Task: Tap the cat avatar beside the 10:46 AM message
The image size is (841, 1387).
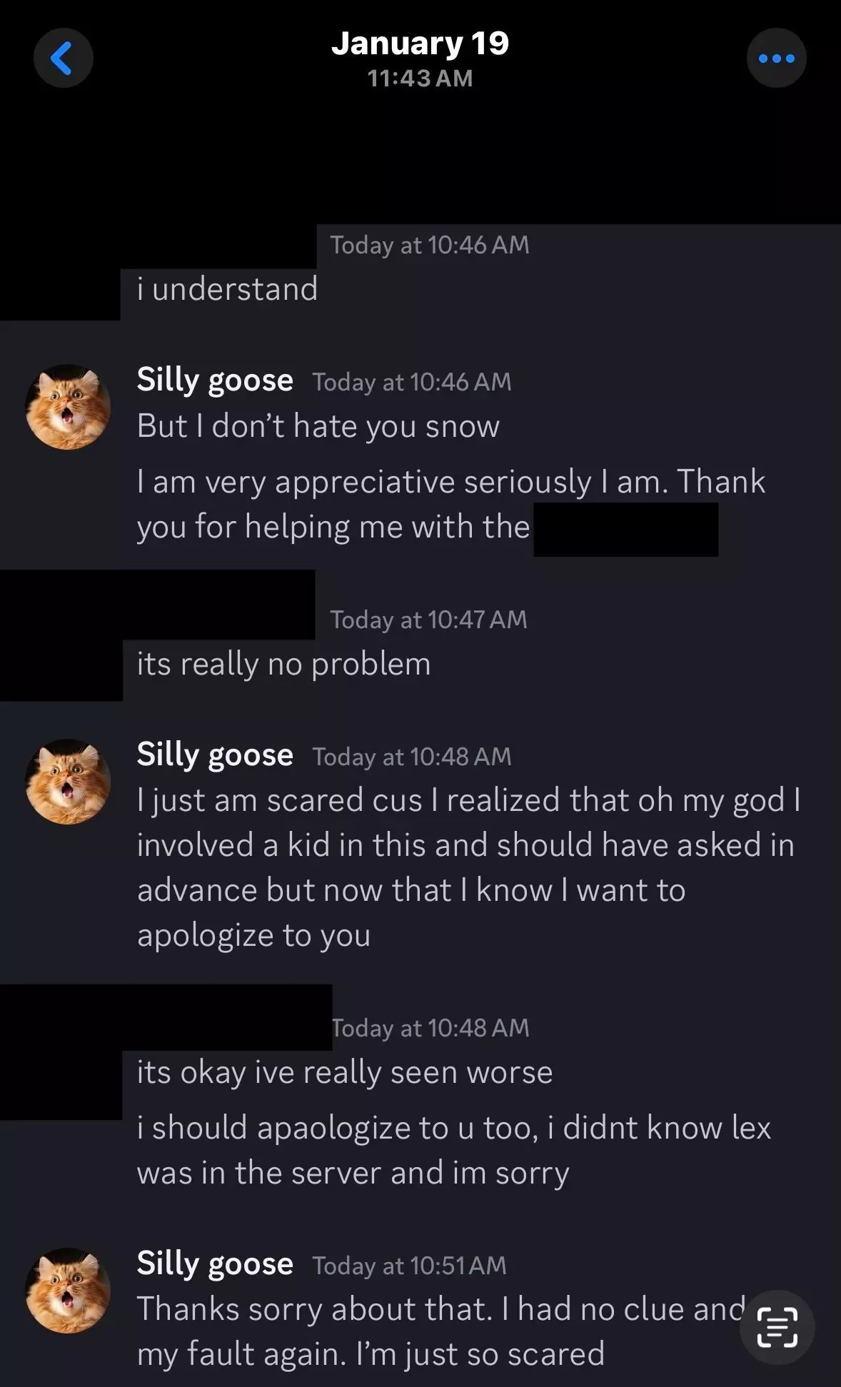Action: [x=68, y=407]
